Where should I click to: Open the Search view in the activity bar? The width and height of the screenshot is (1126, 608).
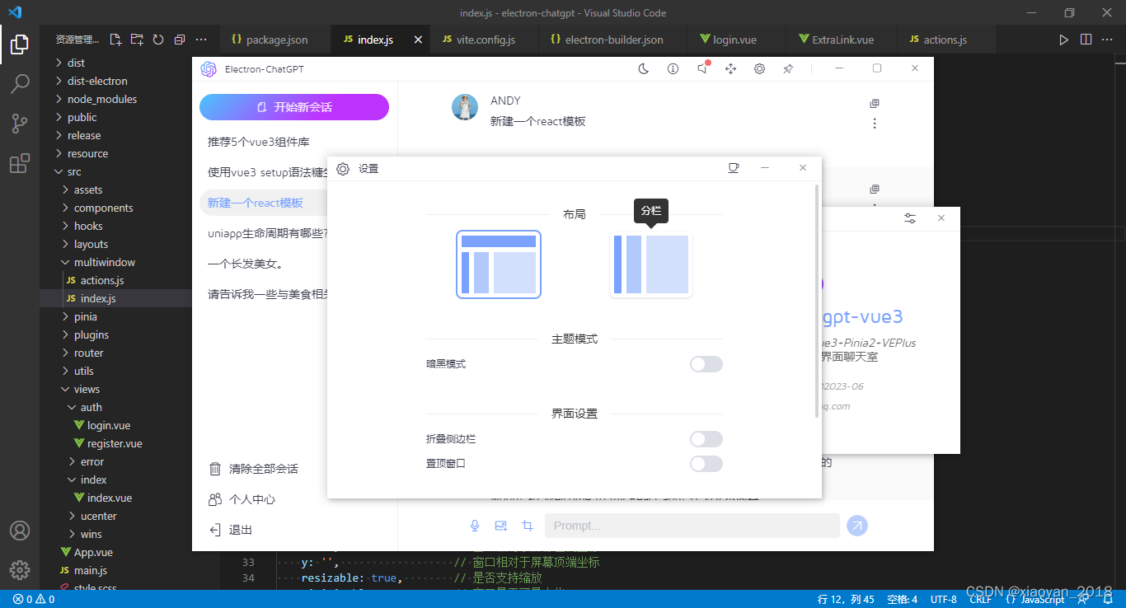[20, 83]
